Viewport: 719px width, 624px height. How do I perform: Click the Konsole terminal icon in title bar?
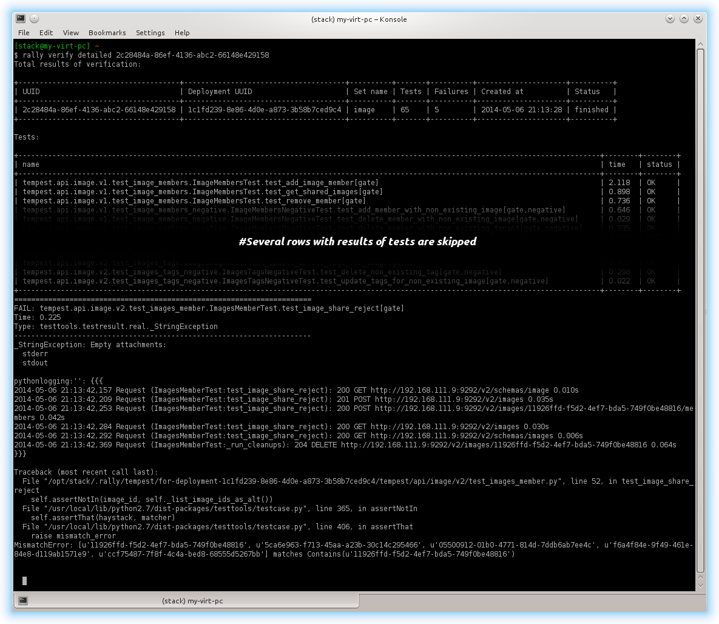click(21, 19)
